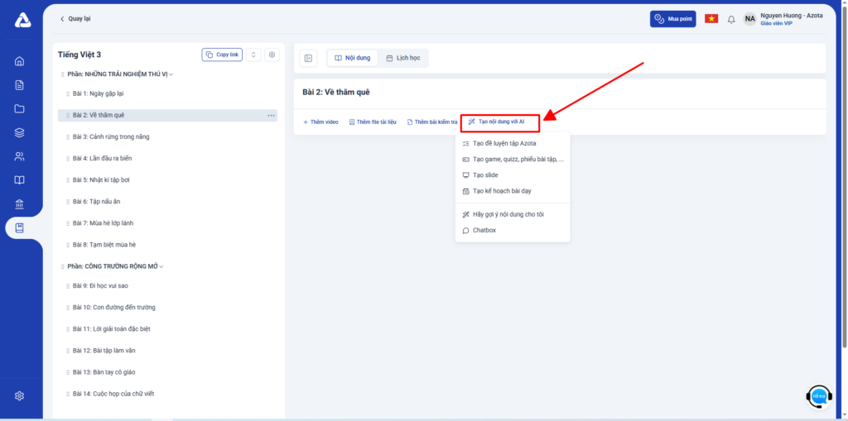
Task: Toggle the sidebar panel layout icon
Action: click(x=308, y=58)
